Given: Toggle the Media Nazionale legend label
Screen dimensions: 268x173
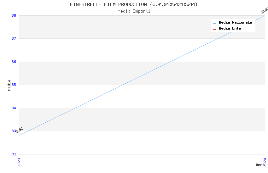Looking at the screenshot, I should coord(235,23).
